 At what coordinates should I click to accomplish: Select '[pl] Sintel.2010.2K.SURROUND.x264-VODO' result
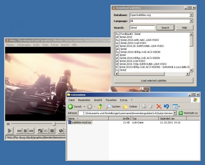(139, 46)
